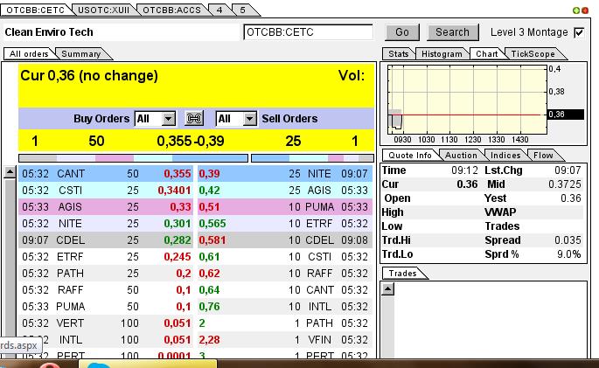The image size is (599, 368).
Task: Click the link icon between order filters
Action: click(x=194, y=119)
